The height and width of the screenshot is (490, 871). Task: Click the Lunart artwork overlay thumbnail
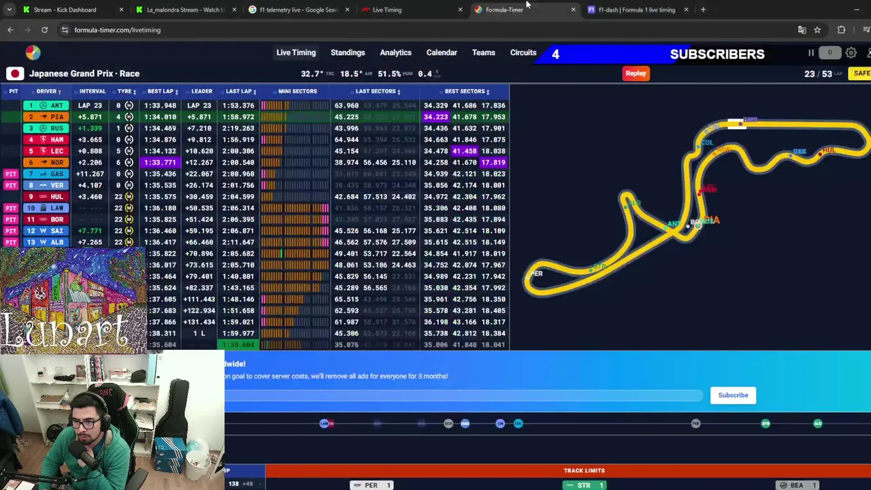(x=73, y=299)
